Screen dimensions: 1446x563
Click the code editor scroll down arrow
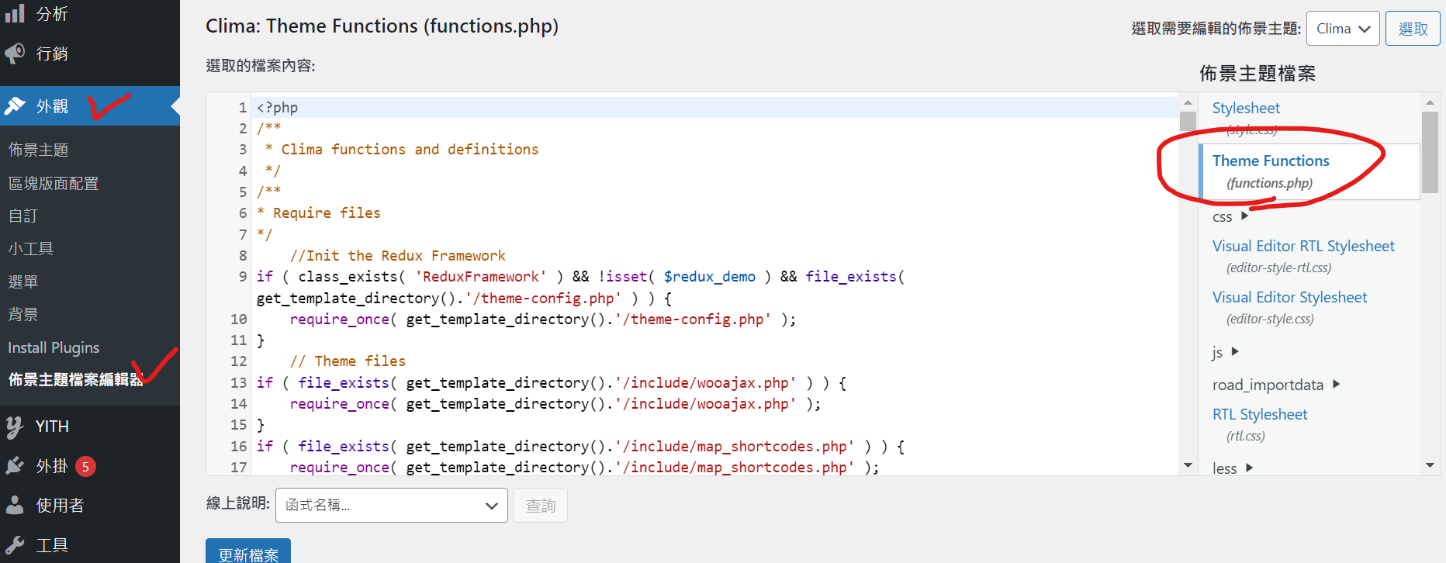(x=1188, y=465)
